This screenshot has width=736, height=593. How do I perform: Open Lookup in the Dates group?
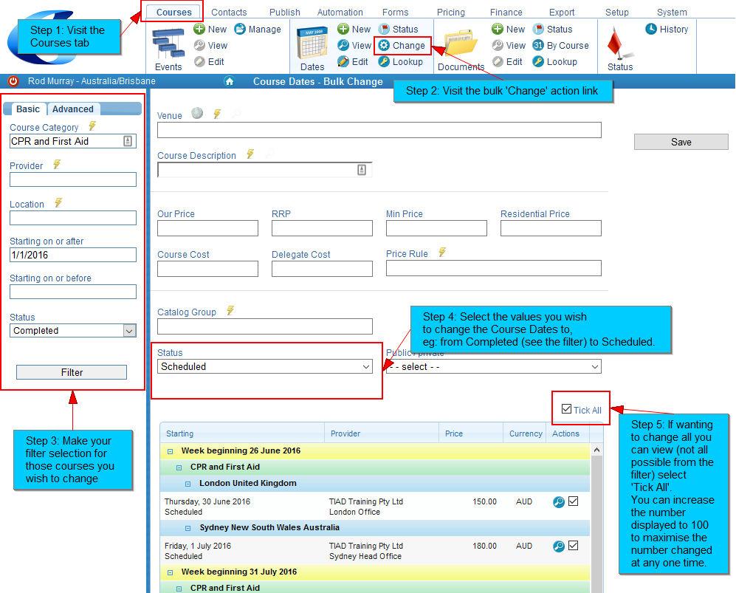[x=401, y=61]
